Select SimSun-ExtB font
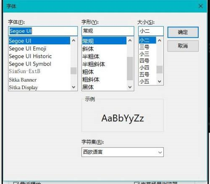The width and height of the screenshot is (210, 184). pos(39,72)
